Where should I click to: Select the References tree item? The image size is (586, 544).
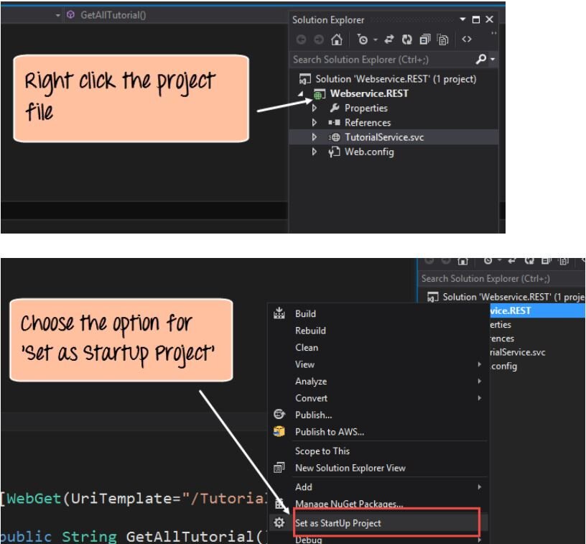(368, 123)
